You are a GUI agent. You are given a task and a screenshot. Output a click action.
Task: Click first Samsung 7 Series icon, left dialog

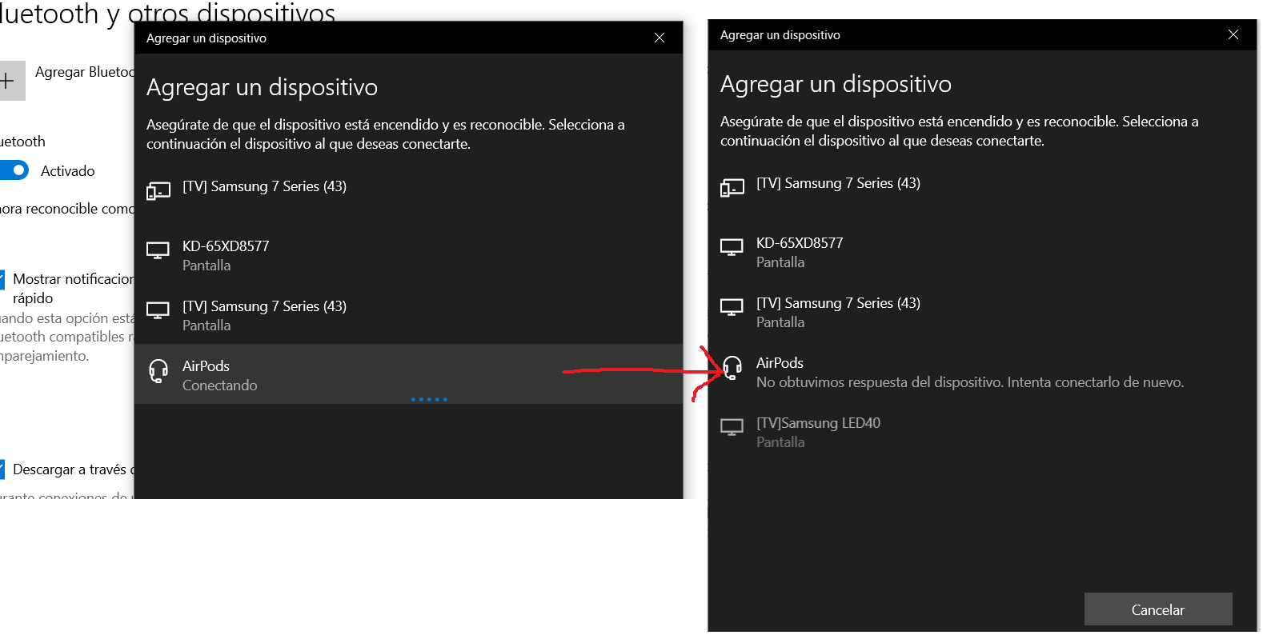click(x=158, y=190)
